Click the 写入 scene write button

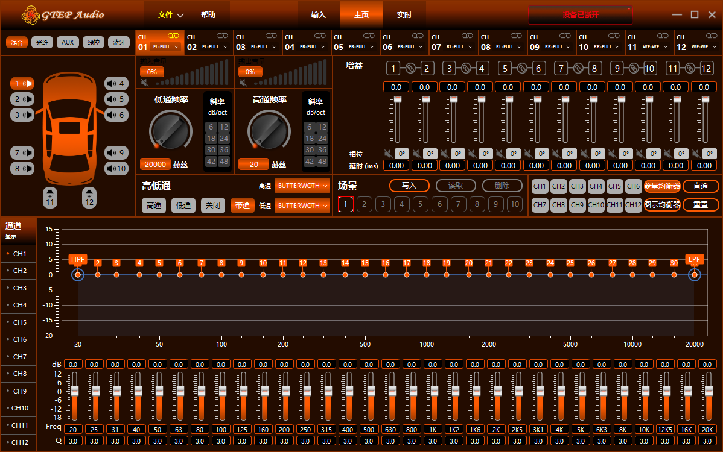click(x=409, y=186)
